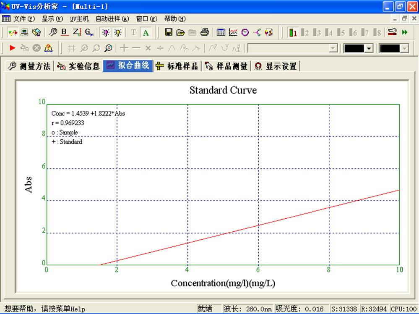Click the printer icon in toolbar
This screenshot has height=314, width=419.
tap(205, 32)
